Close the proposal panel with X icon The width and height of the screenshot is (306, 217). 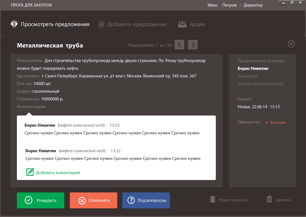291,44
